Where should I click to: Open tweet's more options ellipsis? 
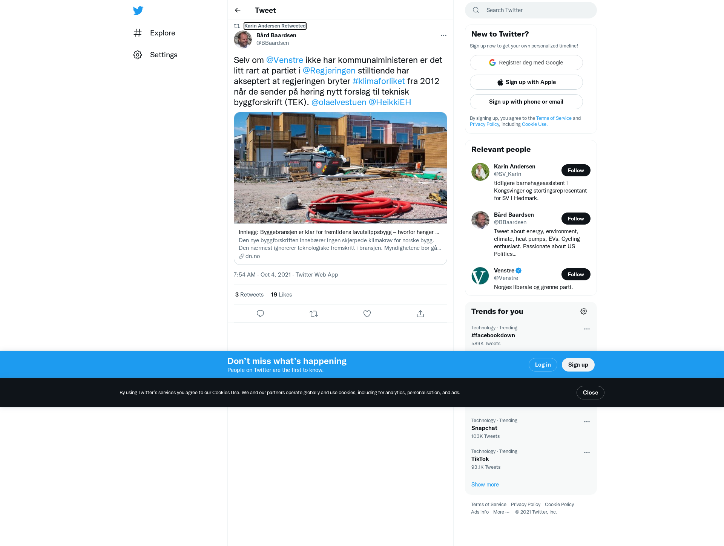(443, 35)
